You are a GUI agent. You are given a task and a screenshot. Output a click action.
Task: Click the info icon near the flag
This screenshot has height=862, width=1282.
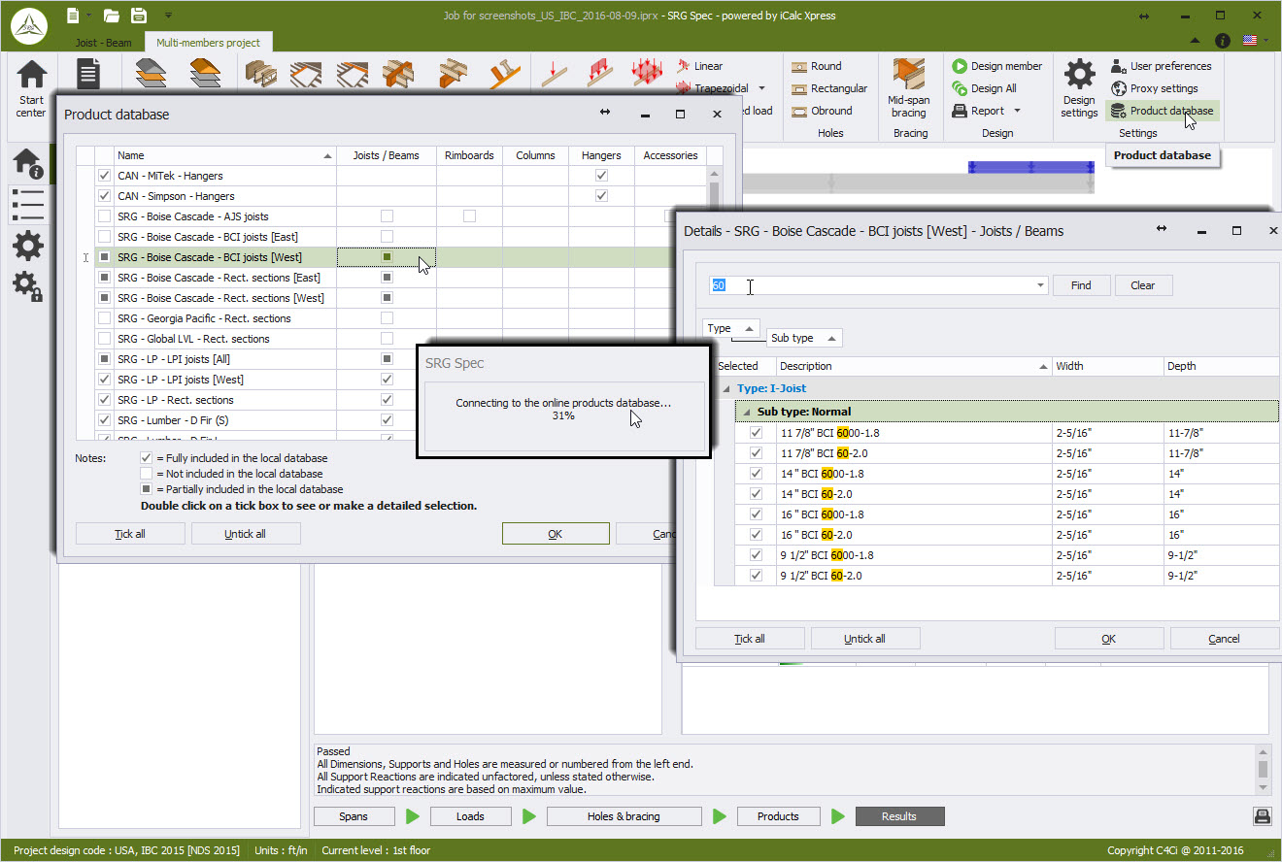1223,41
